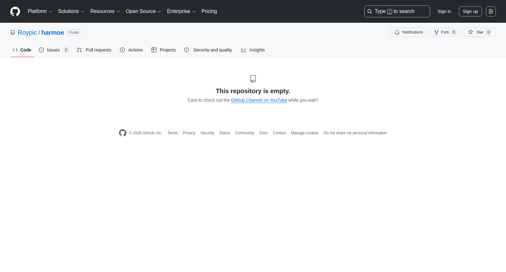Focus the search input field
506x272 pixels.
(397, 11)
